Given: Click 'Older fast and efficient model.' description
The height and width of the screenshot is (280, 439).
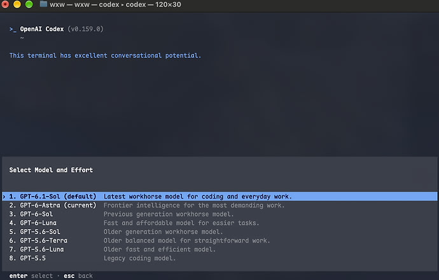Looking at the screenshot, I should coord(160,249).
